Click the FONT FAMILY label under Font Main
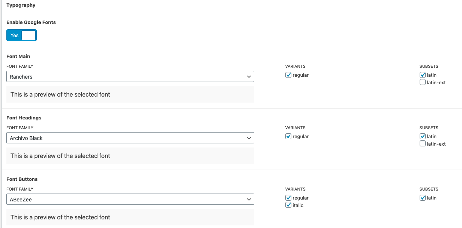The height and width of the screenshot is (228, 462). point(20,66)
